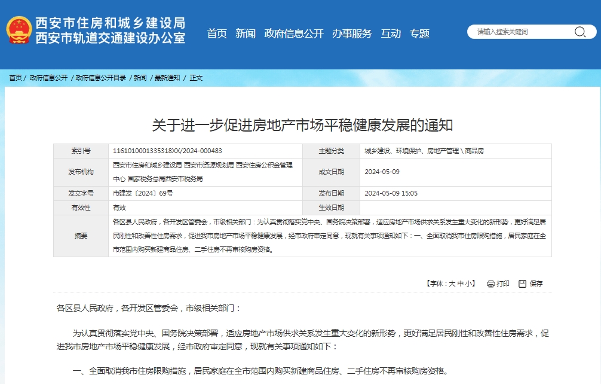Image resolution: width=601 pixels, height=384 pixels.
Task: Click 政府信息公开目录 breadcrumb link
Action: coord(100,78)
